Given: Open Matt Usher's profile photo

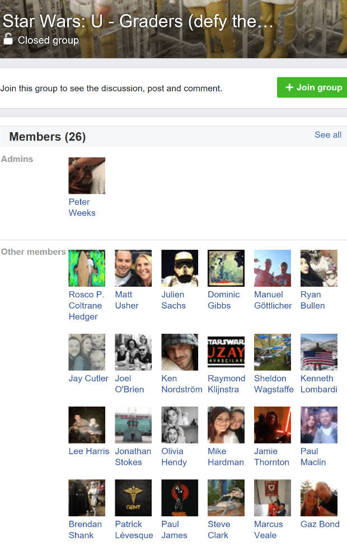Looking at the screenshot, I should coord(133,268).
